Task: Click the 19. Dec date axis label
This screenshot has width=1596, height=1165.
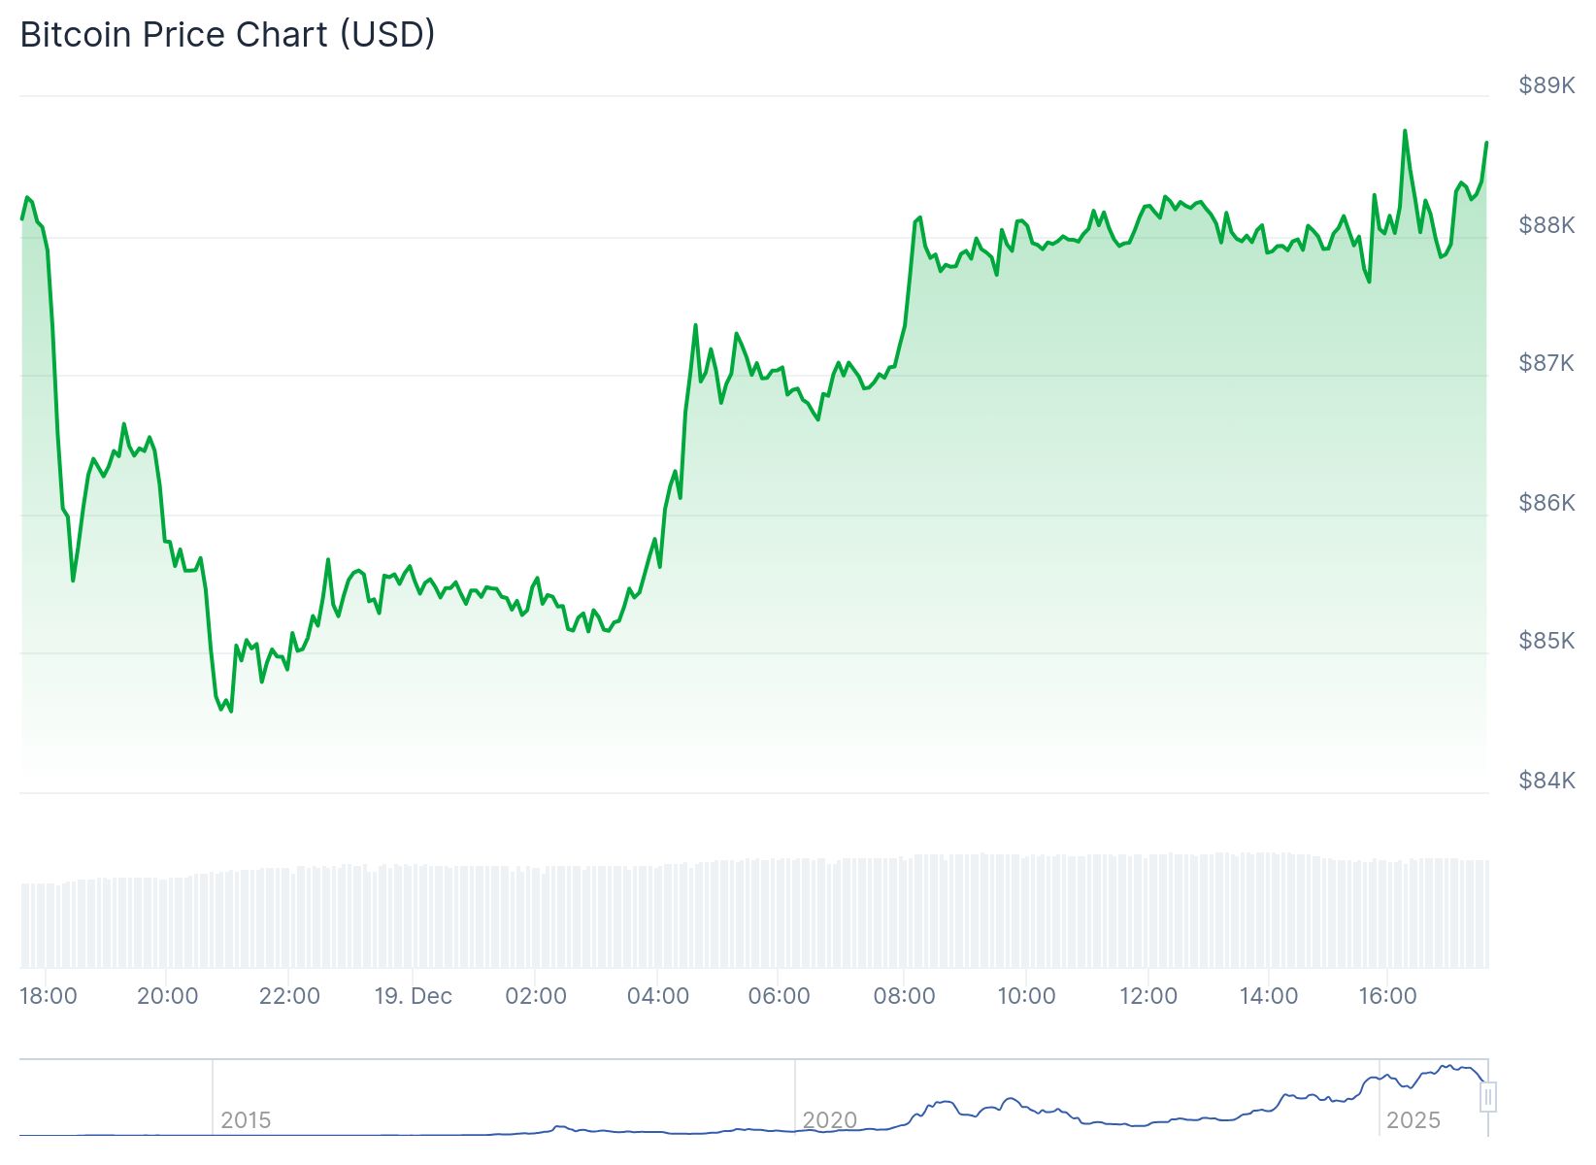Action: (x=413, y=996)
